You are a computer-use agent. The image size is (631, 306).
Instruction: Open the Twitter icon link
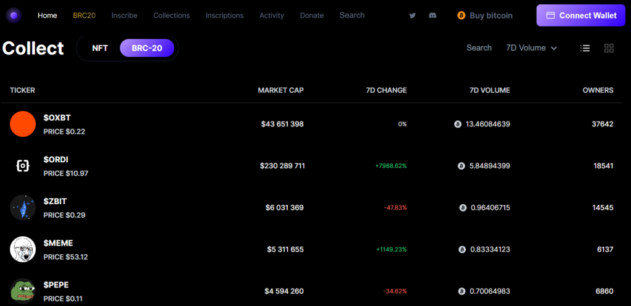(x=413, y=15)
